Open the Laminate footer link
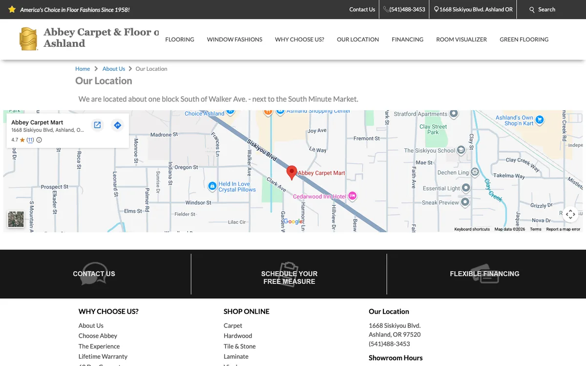 (x=236, y=357)
